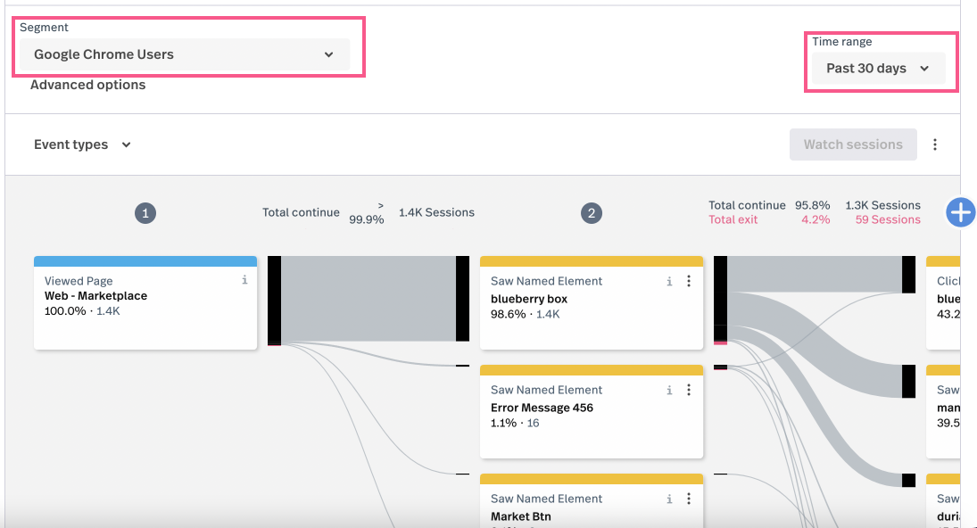Click the 1.4K Sessions text after step 1
The width and height of the screenshot is (977, 528).
pos(436,212)
